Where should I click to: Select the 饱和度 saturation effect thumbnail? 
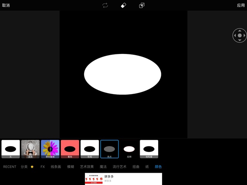point(149,149)
